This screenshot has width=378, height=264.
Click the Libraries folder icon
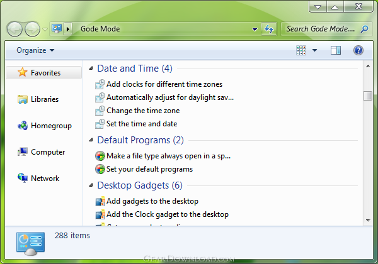click(x=23, y=99)
